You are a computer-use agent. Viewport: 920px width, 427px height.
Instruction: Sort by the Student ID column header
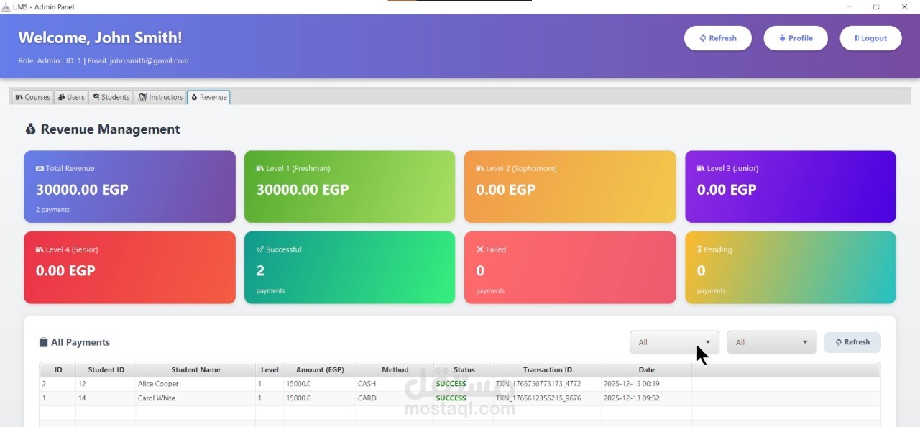(106, 369)
